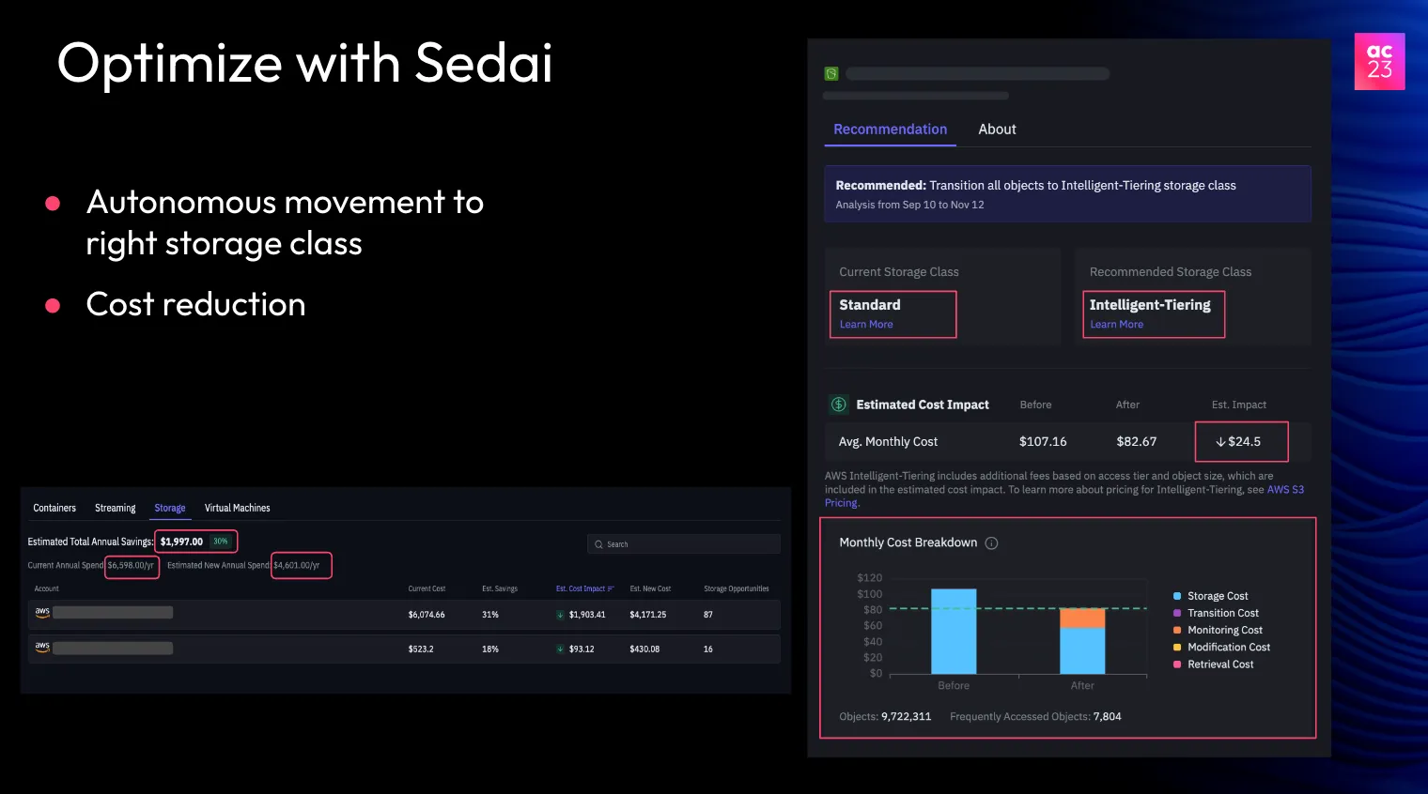
Task: Click the $430.08 new cost cell
Action: click(x=644, y=649)
